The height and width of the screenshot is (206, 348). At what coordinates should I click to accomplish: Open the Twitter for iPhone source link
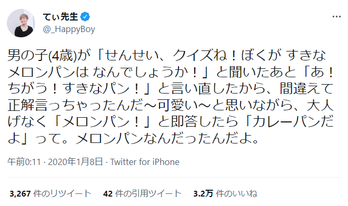click(145, 162)
